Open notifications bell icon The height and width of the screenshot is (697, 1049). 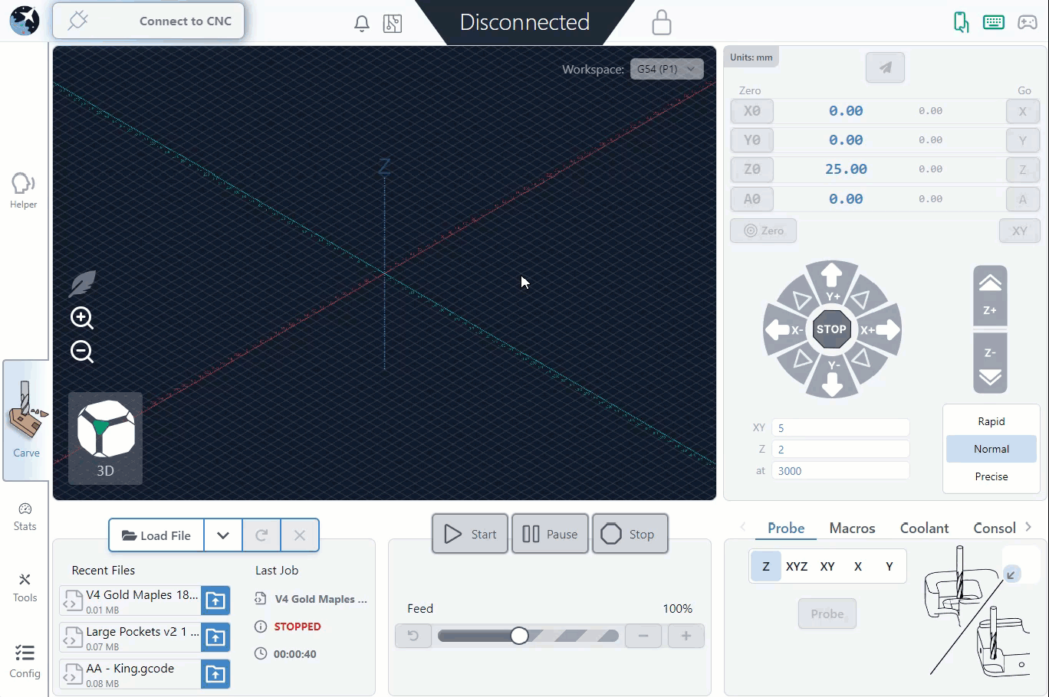[362, 24]
